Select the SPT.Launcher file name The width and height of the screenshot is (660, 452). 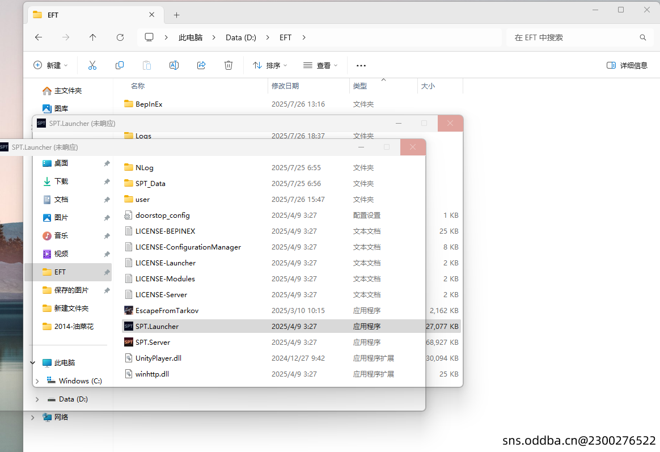tap(157, 327)
